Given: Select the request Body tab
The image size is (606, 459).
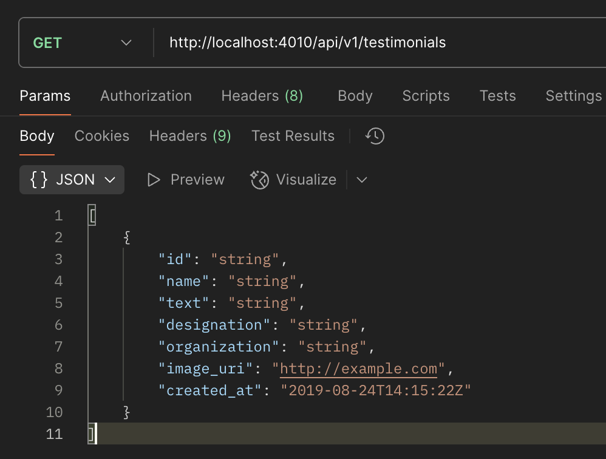Looking at the screenshot, I should pos(355,96).
